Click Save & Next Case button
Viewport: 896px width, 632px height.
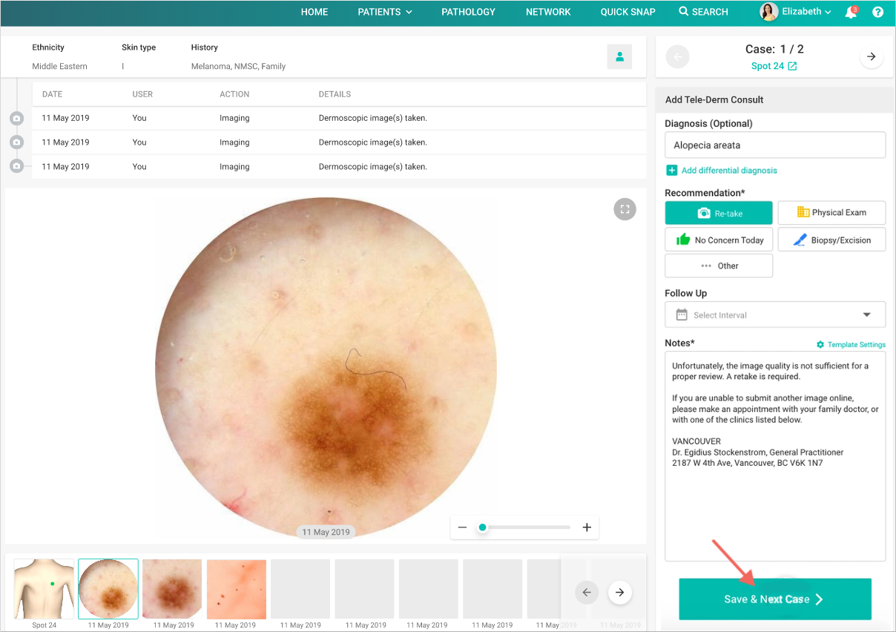click(x=775, y=599)
